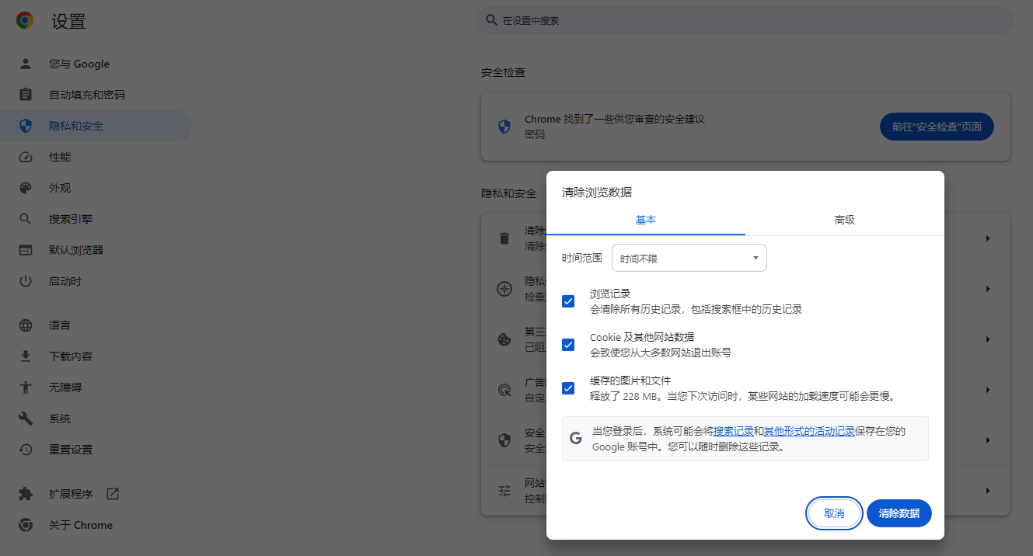Open 搜索引擎 via its magnifier icon

[x=26, y=218]
